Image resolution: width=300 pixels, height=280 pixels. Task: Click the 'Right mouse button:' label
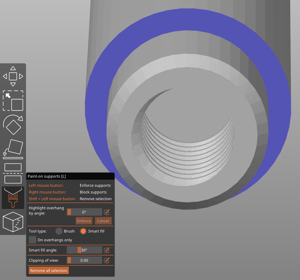pyautogui.click(x=47, y=192)
